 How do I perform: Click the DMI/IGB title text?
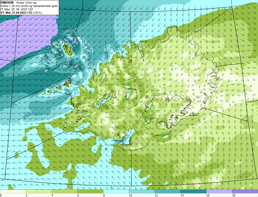click(x=7, y=3)
